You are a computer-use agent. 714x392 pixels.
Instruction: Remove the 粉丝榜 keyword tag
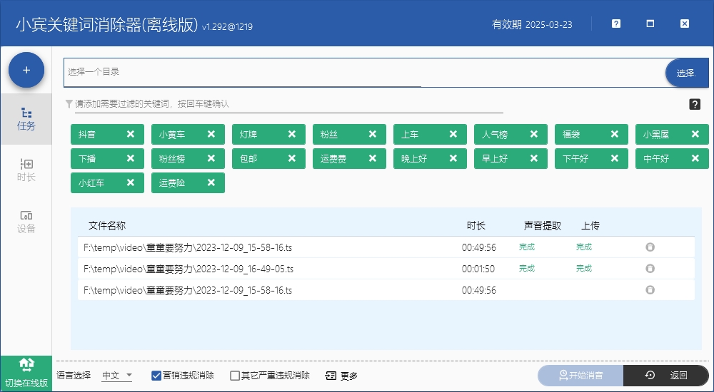point(211,158)
